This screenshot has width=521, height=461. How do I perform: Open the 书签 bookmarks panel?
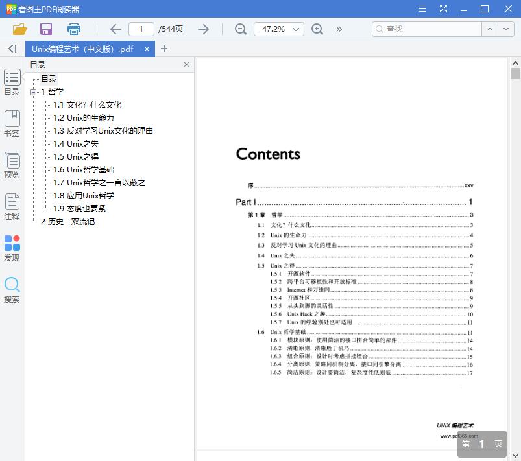(12, 124)
